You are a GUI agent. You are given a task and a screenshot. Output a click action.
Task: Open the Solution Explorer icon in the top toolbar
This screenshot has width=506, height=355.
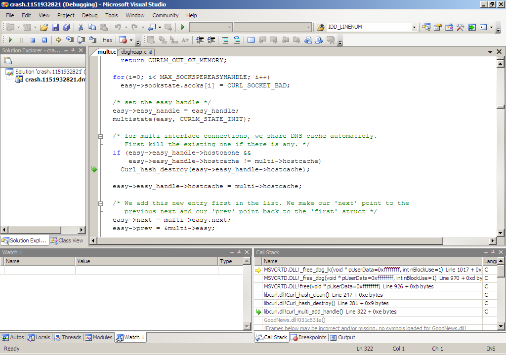(426, 27)
